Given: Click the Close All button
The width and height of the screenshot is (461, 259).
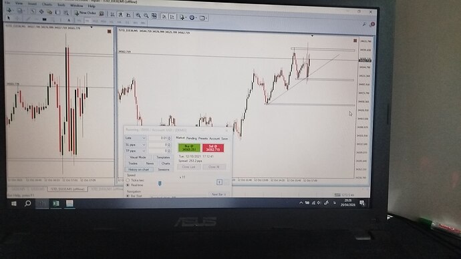Looking at the screenshot, I should pyautogui.click(x=214, y=167).
